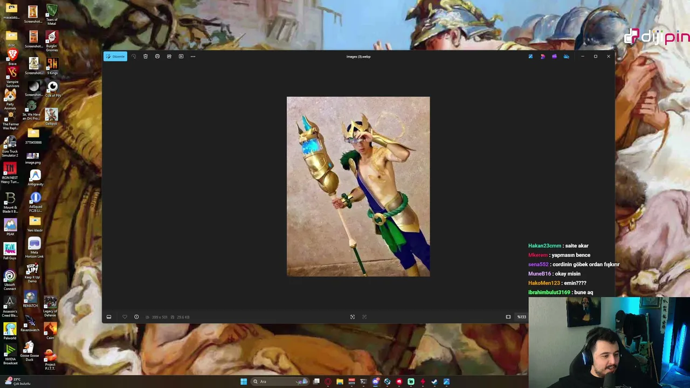Select the Euro Truck Simulator 2 shortcut
This screenshot has height=388, width=690.
(10, 146)
